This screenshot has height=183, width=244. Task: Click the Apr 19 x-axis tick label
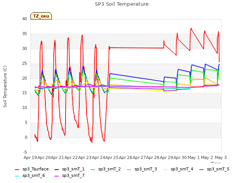(30, 157)
